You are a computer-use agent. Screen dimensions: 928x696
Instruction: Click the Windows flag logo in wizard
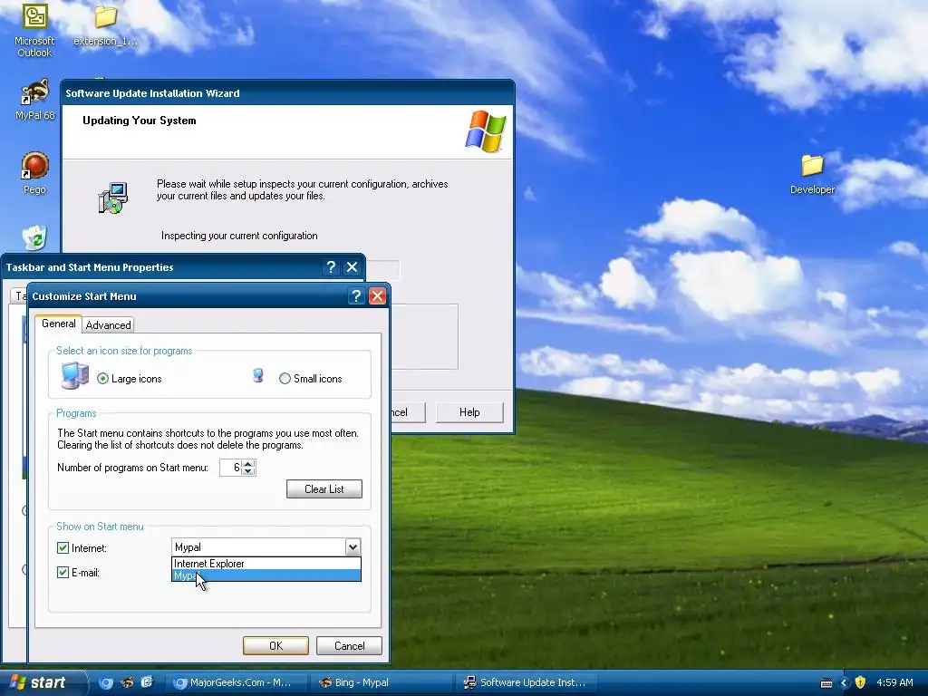click(486, 131)
